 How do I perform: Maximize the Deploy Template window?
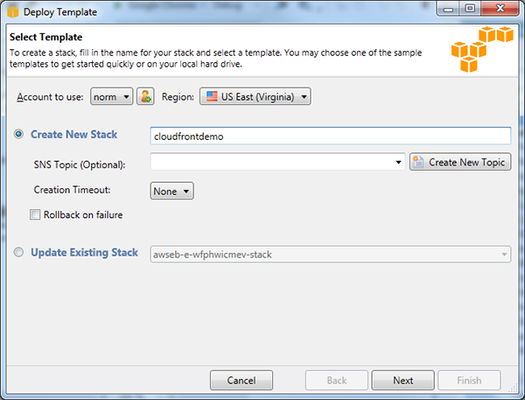point(470,8)
